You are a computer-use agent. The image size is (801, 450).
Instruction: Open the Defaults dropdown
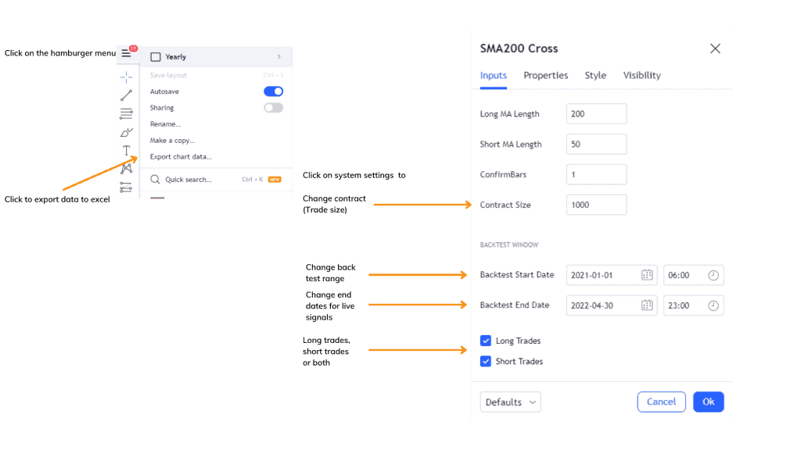(510, 402)
